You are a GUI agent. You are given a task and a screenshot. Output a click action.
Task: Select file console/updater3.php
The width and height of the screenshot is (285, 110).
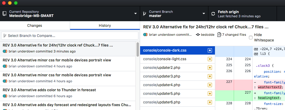pyautogui.click(x=177, y=76)
